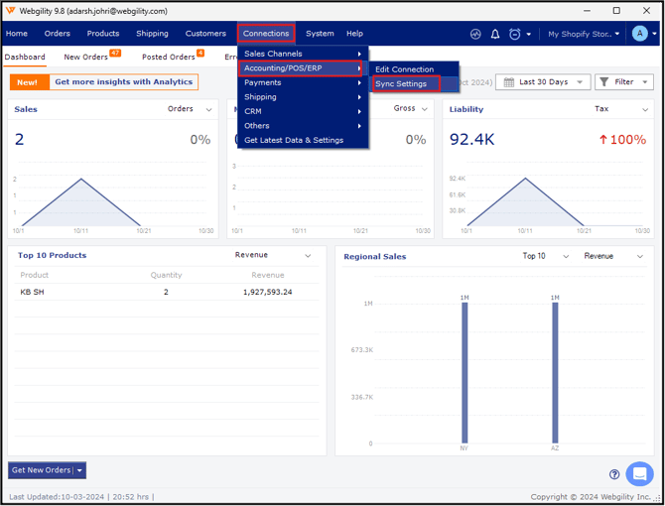Choose Edit Connection in the submenu

[x=404, y=69]
